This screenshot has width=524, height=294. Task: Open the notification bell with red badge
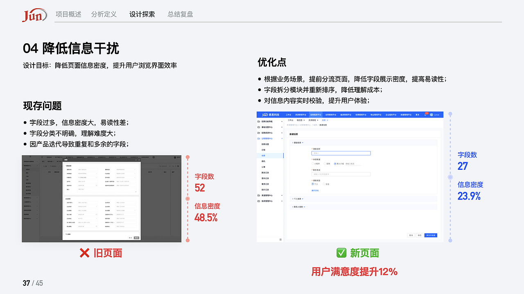point(425,115)
